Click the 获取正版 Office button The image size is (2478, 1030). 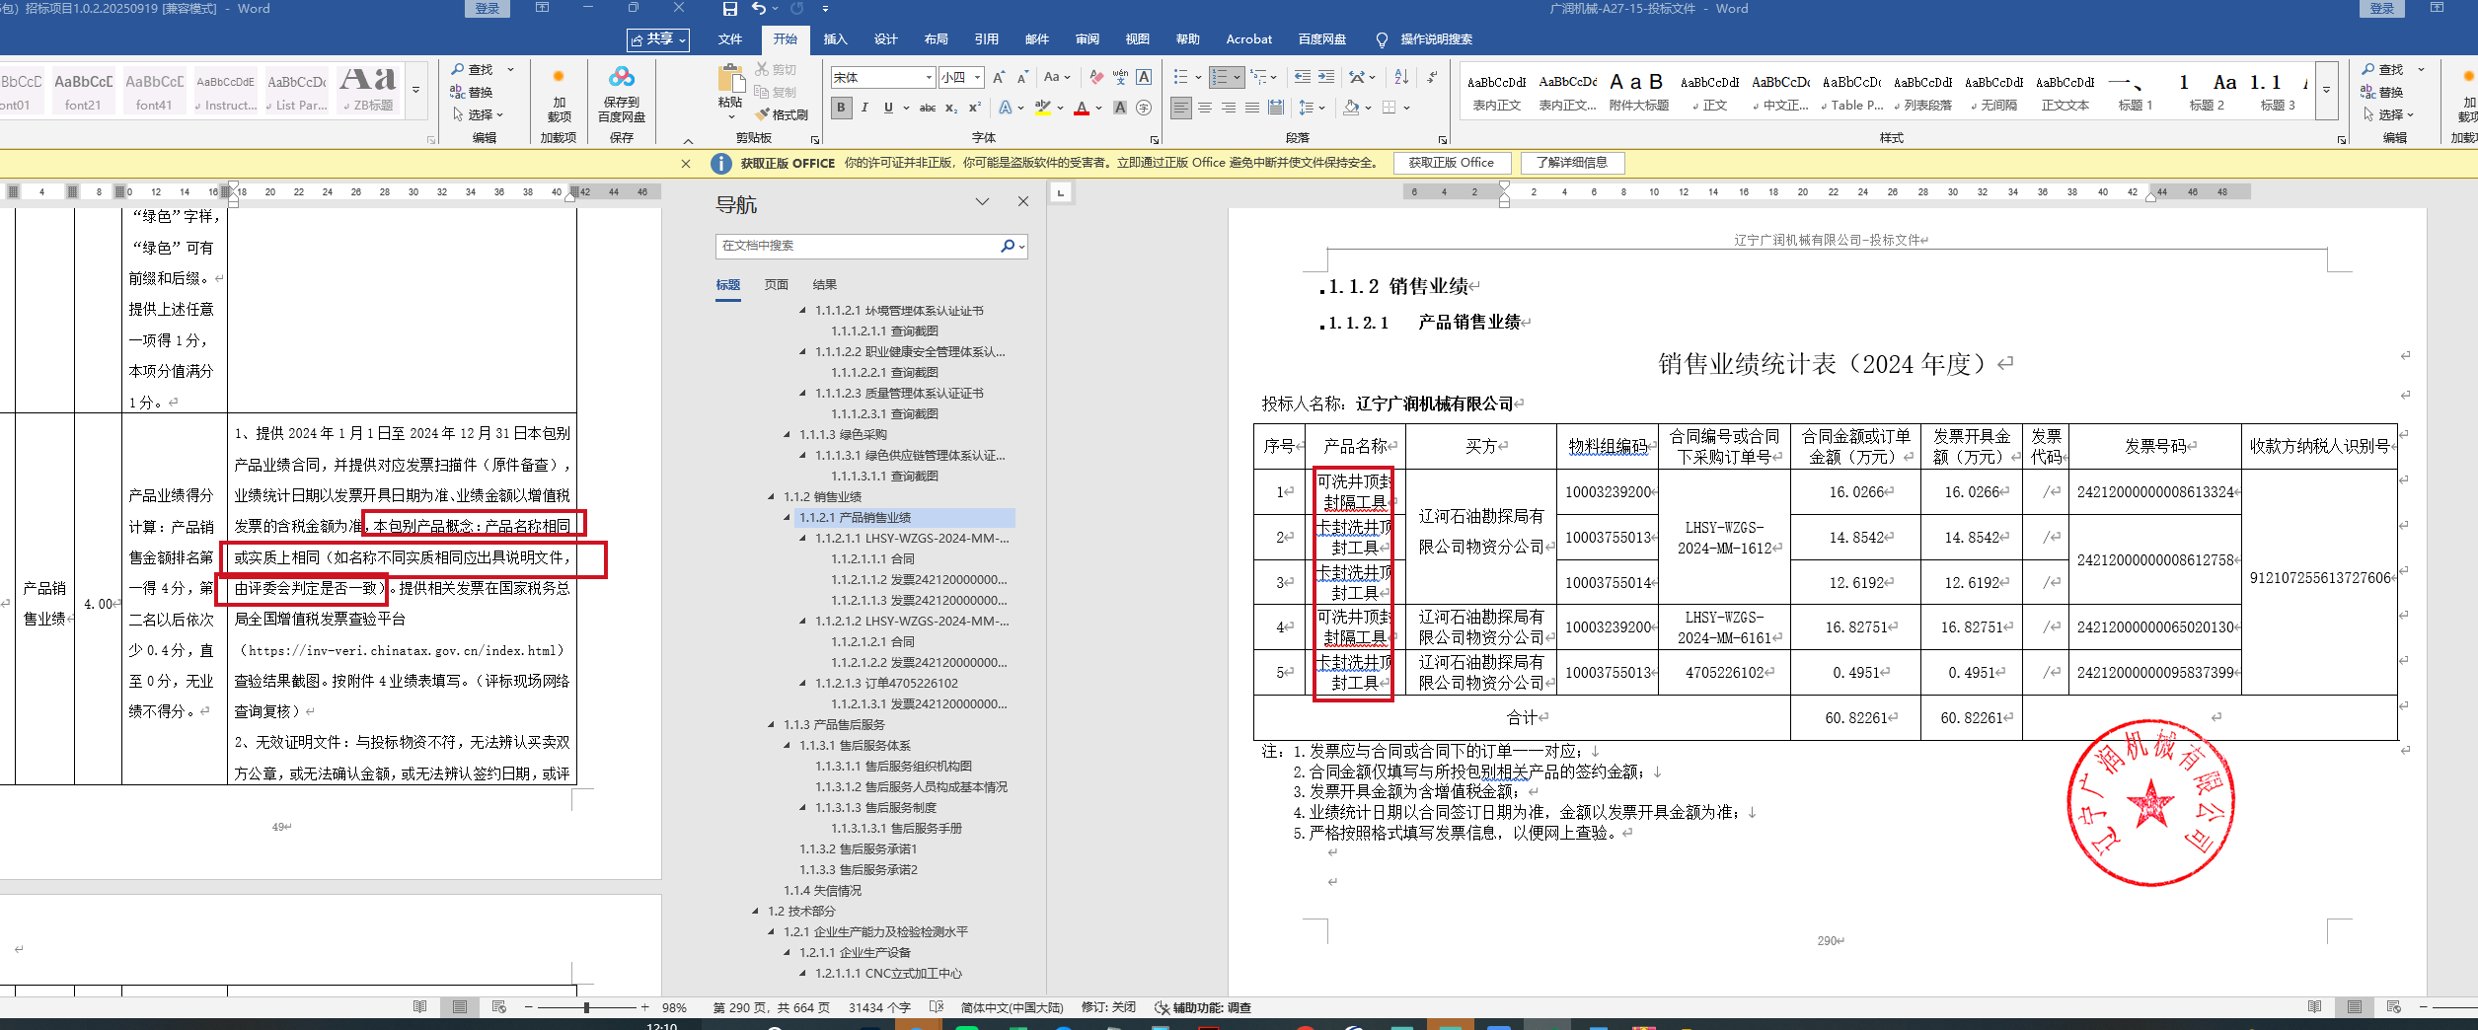point(1451,163)
